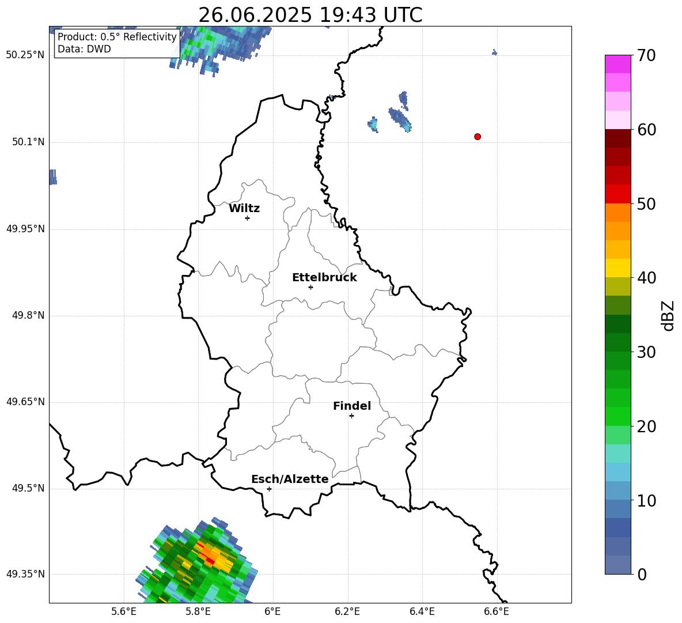Click the 20 tick on the colorbar
This screenshot has width=682, height=623.
646,426
